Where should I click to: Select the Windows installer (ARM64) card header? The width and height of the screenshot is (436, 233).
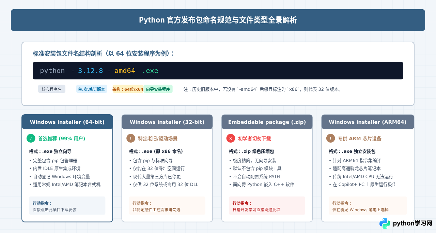pyautogui.click(x=368, y=122)
